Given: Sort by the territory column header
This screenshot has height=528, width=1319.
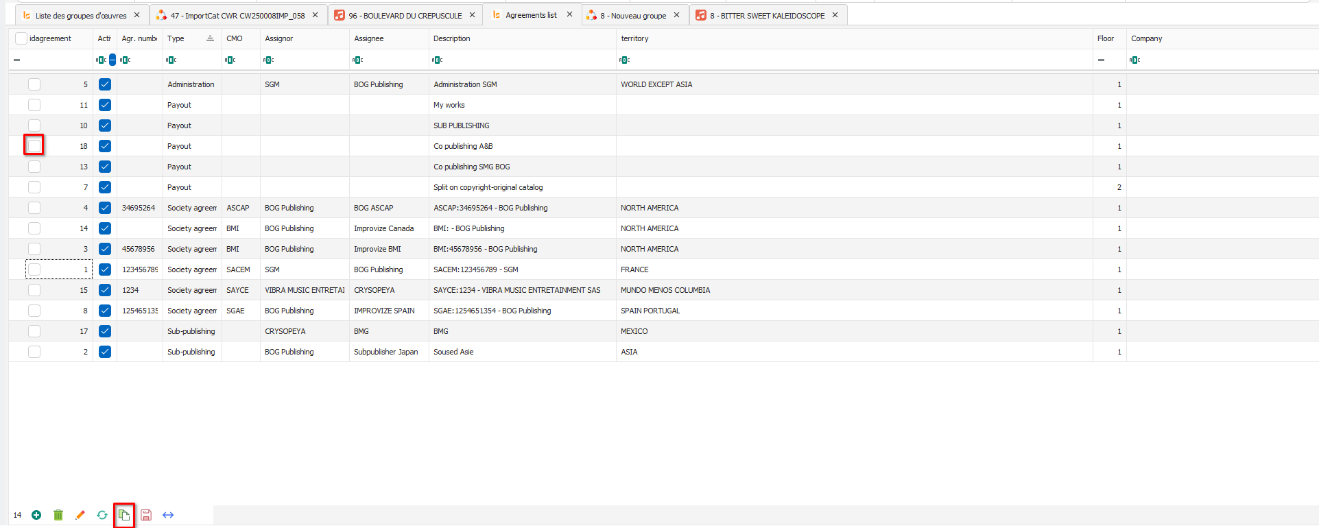Looking at the screenshot, I should 634,38.
